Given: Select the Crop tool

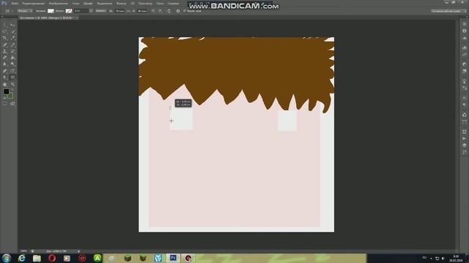Looking at the screenshot, I should 5,38.
